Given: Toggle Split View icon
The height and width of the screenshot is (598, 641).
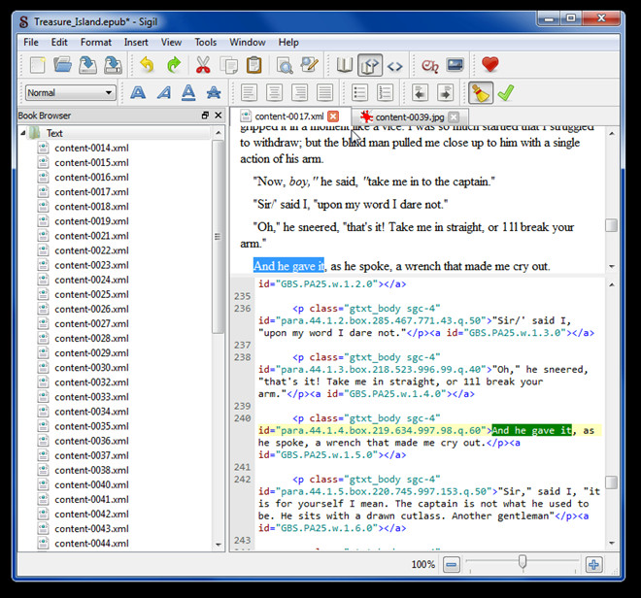Looking at the screenshot, I should pyautogui.click(x=370, y=65).
